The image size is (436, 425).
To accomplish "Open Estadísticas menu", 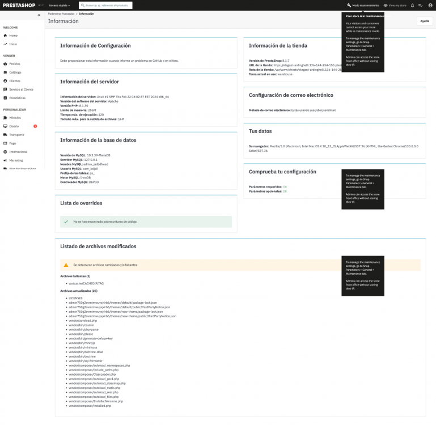I will (17, 98).
